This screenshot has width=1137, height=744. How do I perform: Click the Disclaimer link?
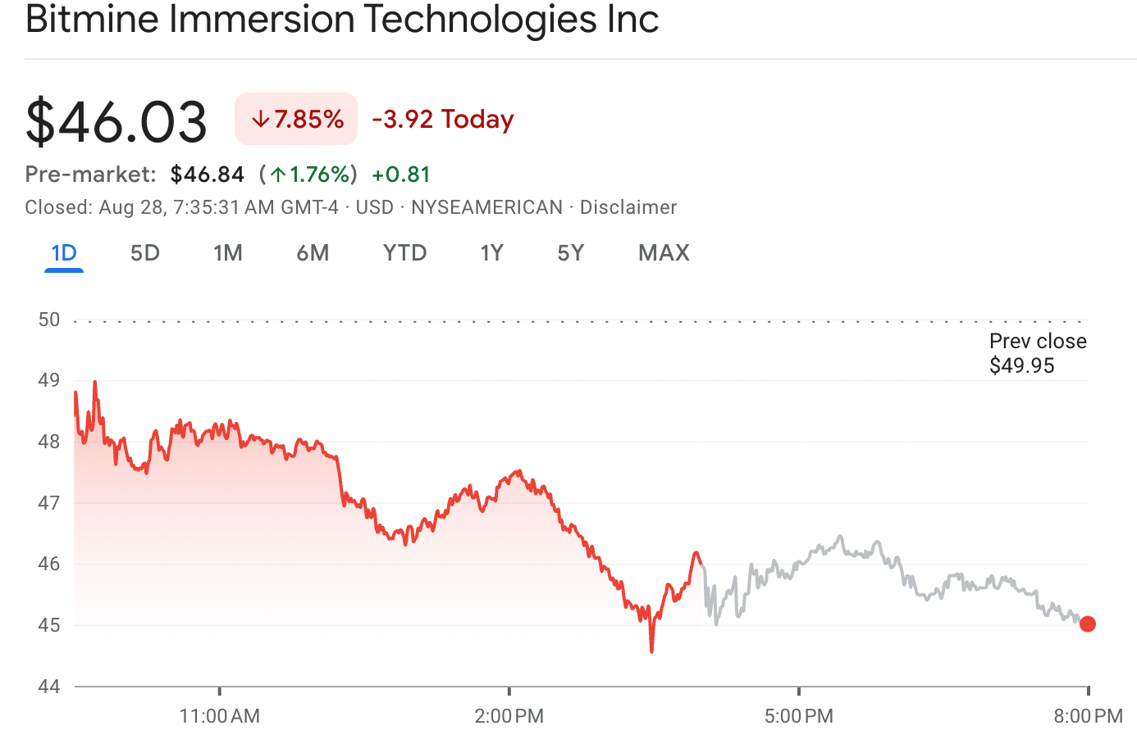coord(628,207)
